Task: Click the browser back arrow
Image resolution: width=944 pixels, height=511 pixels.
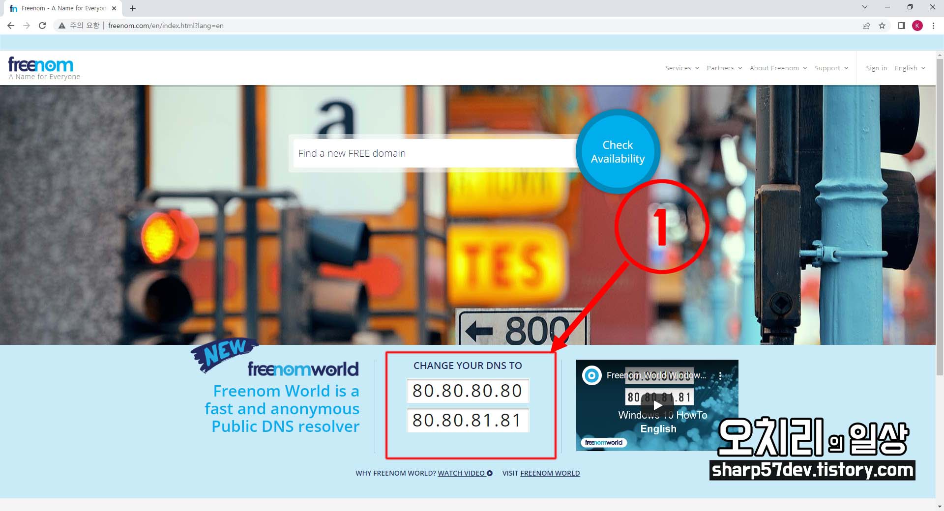Action: tap(11, 26)
